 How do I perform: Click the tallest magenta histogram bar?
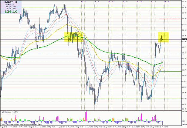click(86, 116)
